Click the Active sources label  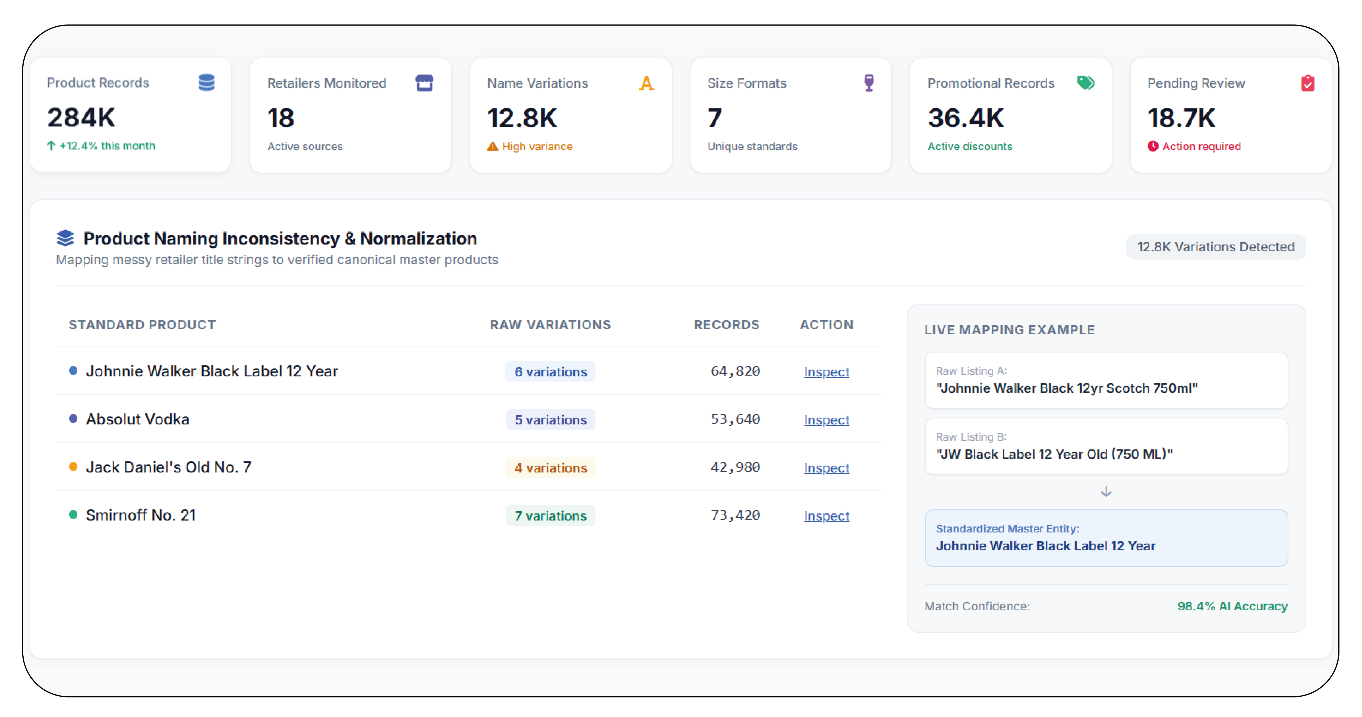(305, 146)
